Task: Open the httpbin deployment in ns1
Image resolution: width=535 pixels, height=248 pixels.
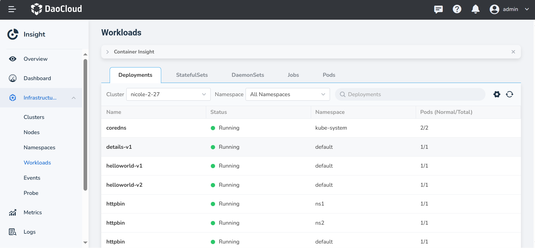Action: [x=115, y=204]
